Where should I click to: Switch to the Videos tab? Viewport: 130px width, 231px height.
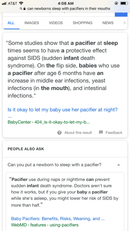coord(56,23)
